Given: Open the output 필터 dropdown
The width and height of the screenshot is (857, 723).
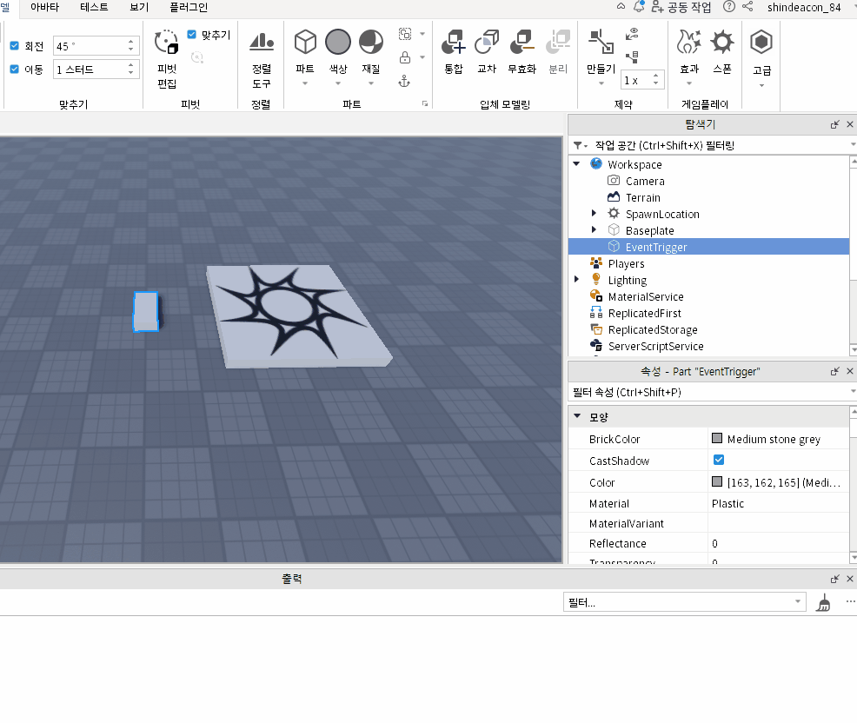Looking at the screenshot, I should pos(797,601).
